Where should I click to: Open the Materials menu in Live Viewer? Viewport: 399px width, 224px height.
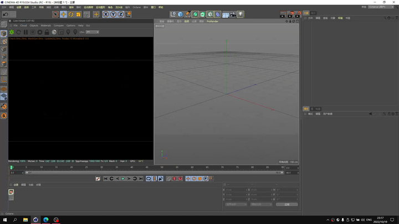pyautogui.click(x=46, y=25)
